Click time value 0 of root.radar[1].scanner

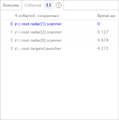pos(99,24)
